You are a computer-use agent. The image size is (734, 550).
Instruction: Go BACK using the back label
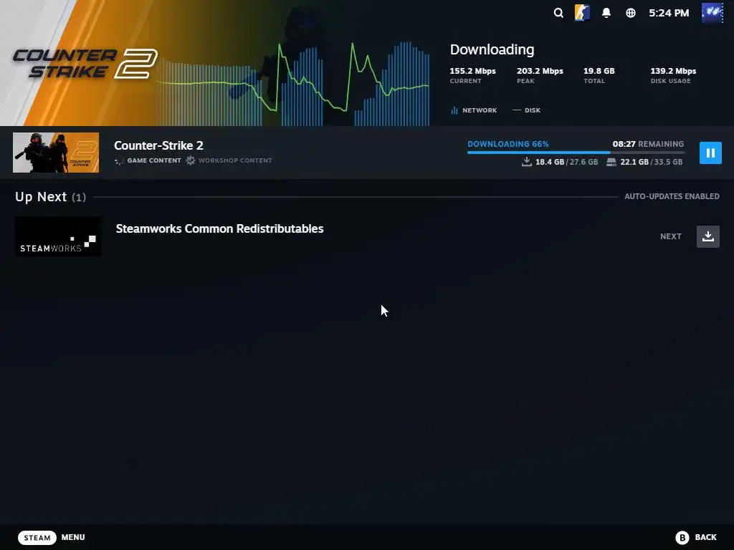pos(705,537)
